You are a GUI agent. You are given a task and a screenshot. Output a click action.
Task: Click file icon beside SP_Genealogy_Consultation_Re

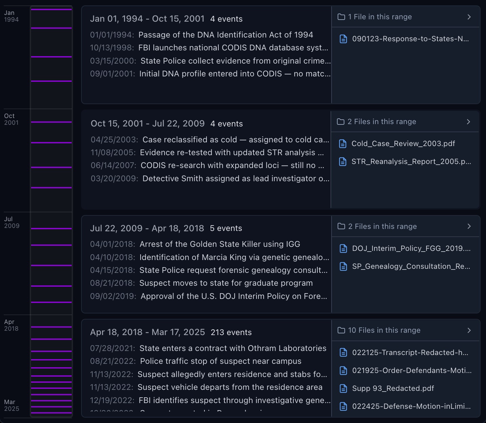coord(343,266)
